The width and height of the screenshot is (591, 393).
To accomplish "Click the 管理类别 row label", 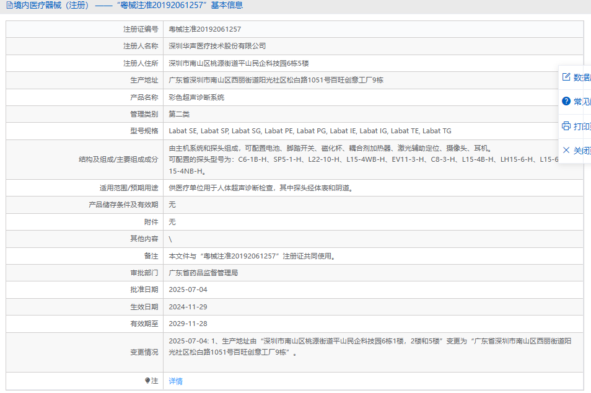I will click(x=144, y=114).
